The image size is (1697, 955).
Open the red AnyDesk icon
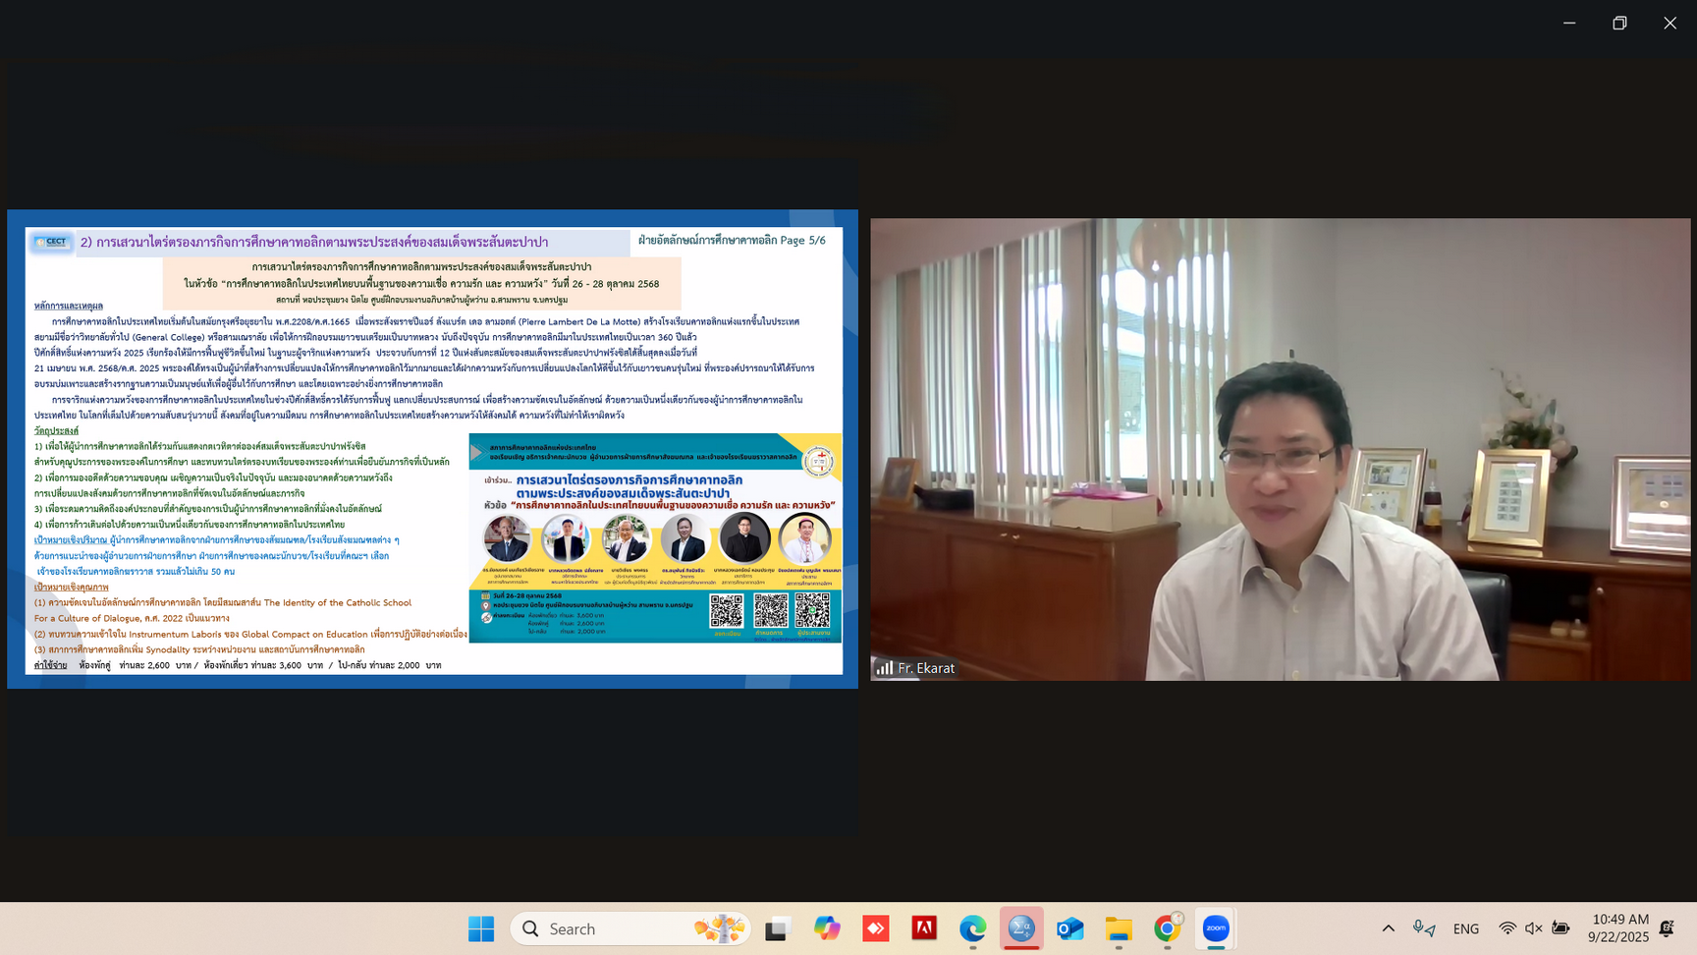[876, 928]
